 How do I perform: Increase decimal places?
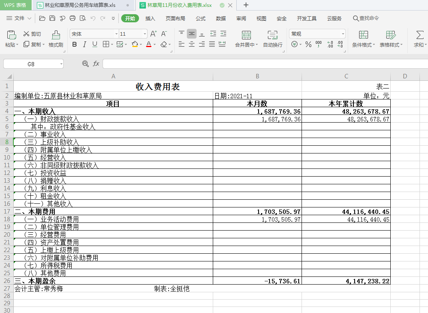[x=330, y=44]
